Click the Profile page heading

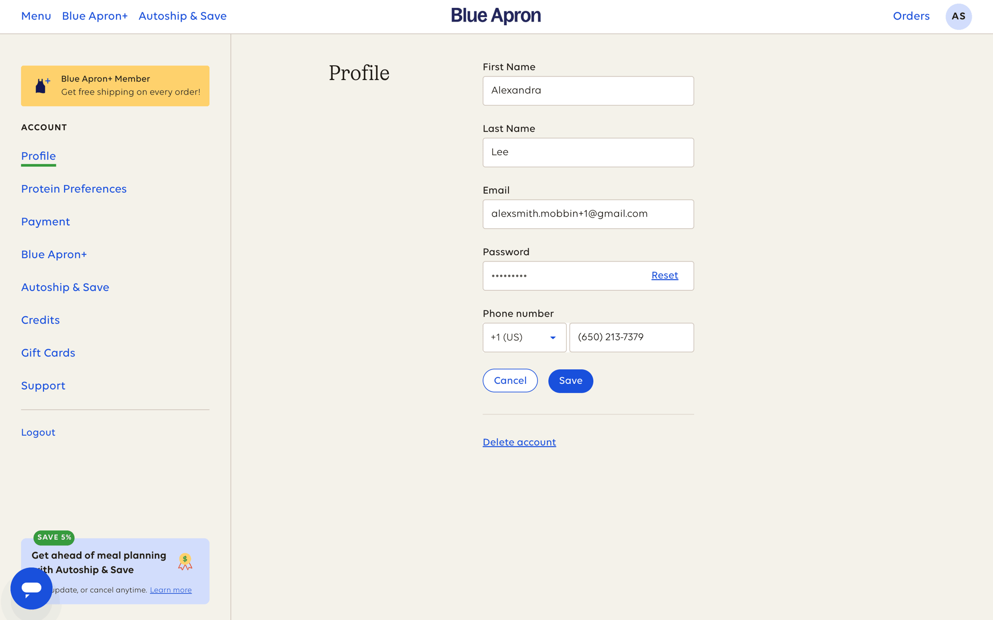pos(359,73)
